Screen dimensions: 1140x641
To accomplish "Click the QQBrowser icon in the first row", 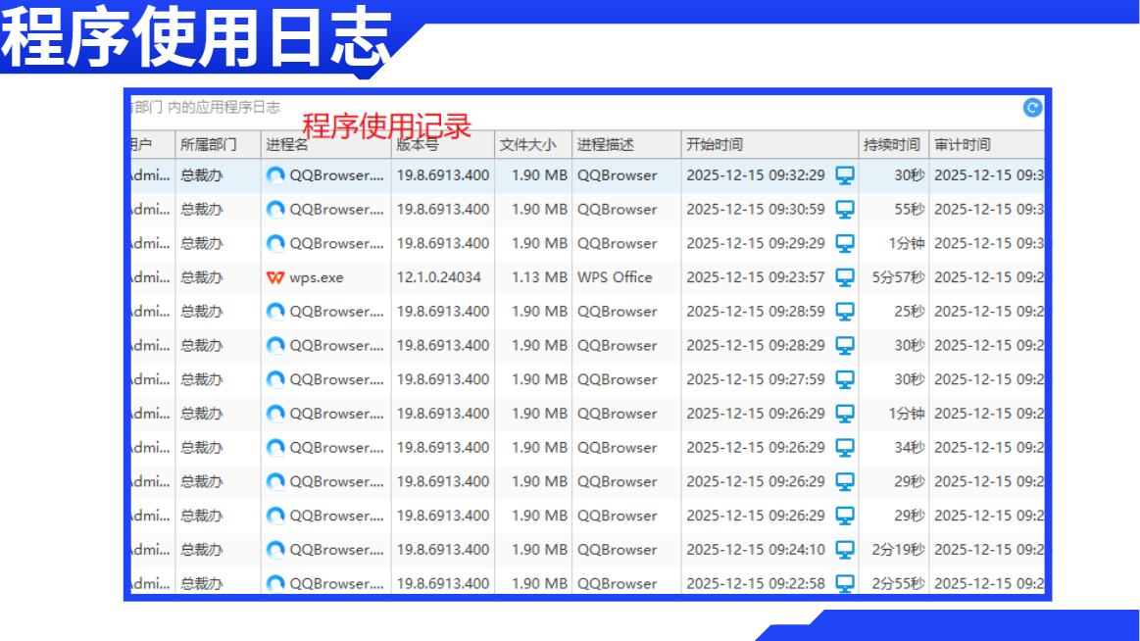I will (275, 175).
